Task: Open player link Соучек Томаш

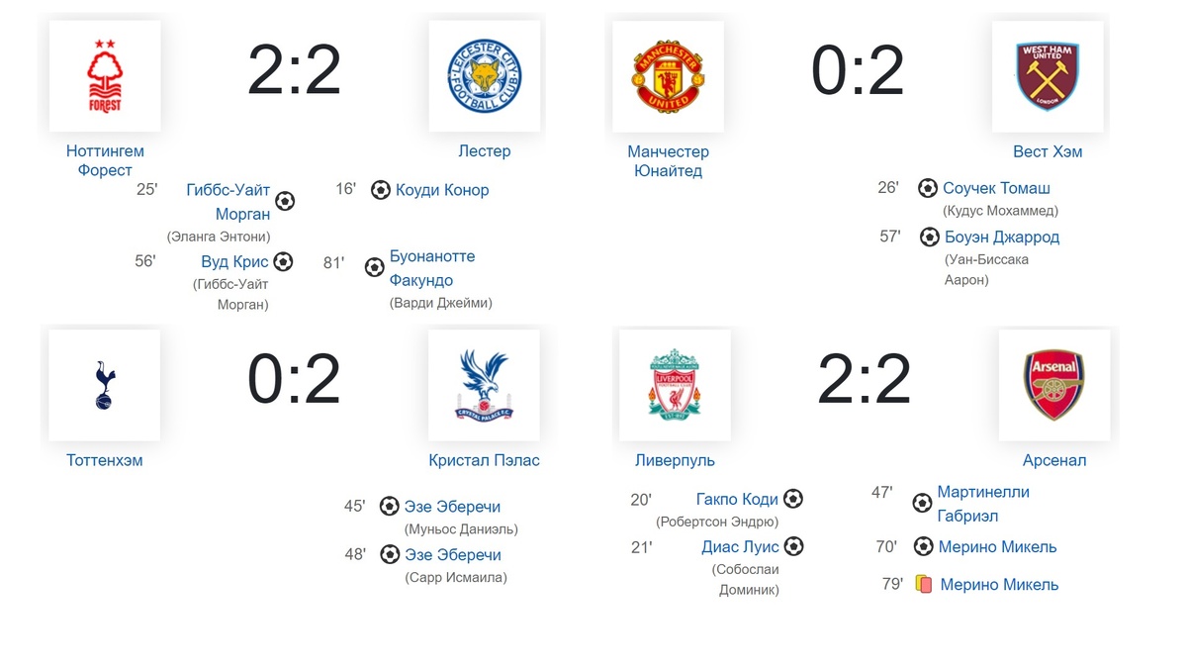Action: pos(997,188)
